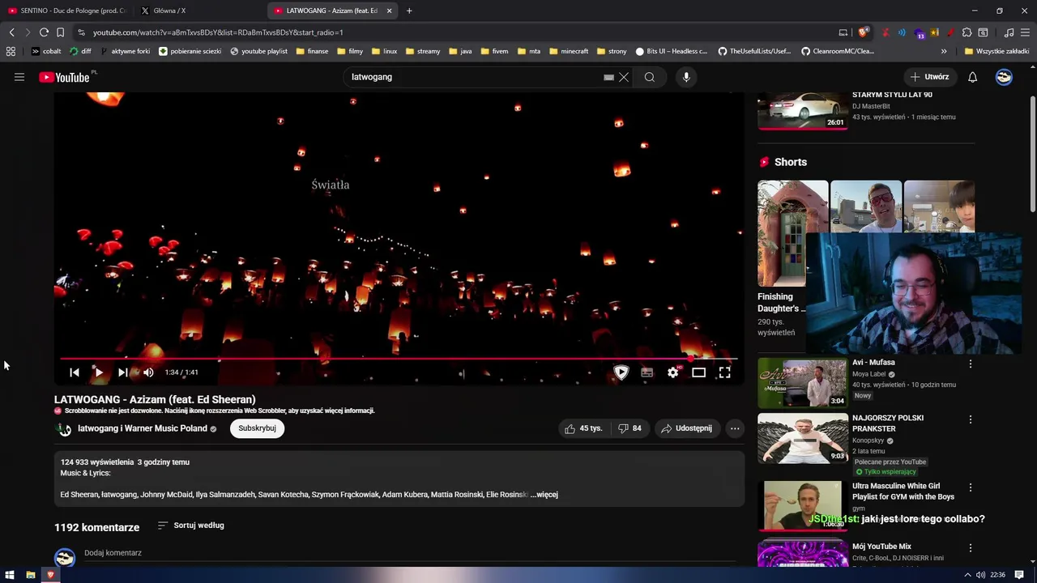
Task: Open the cobalt bookmark
Action: coord(46,51)
